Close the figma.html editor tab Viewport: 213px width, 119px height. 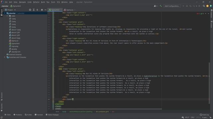(x=61, y=10)
